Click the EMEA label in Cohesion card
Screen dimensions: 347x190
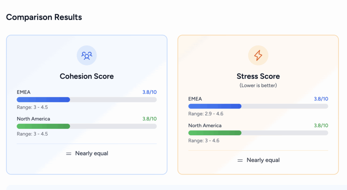click(24, 92)
